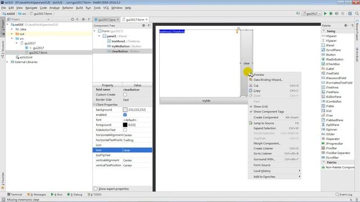
Task: Click the text property value field
Action: click(137, 150)
